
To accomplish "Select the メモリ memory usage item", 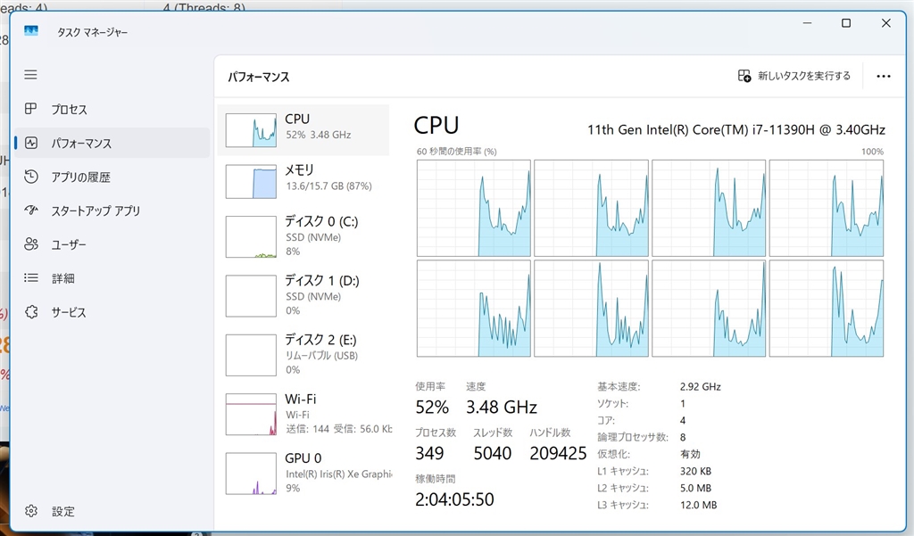I will (x=303, y=181).
